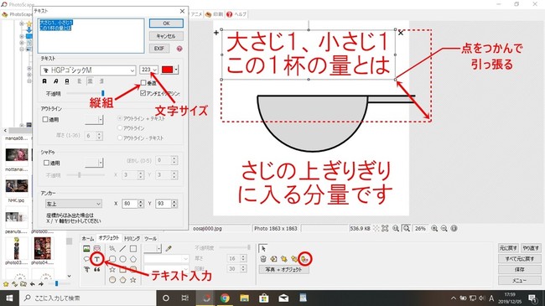The height and width of the screenshot is (306, 545).
Task: Open the アンカー 左上 dropdown
Action: coord(73,204)
